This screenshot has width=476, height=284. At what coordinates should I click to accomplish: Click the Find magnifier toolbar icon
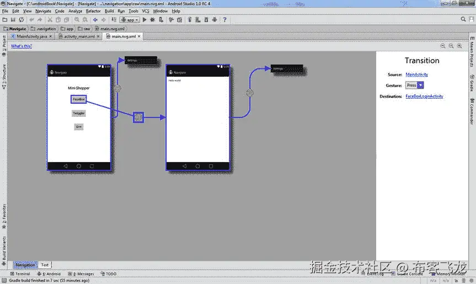coord(77,20)
